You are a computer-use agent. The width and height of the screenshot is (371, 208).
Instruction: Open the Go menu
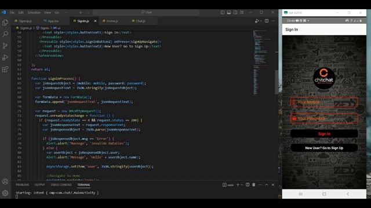point(57,12)
